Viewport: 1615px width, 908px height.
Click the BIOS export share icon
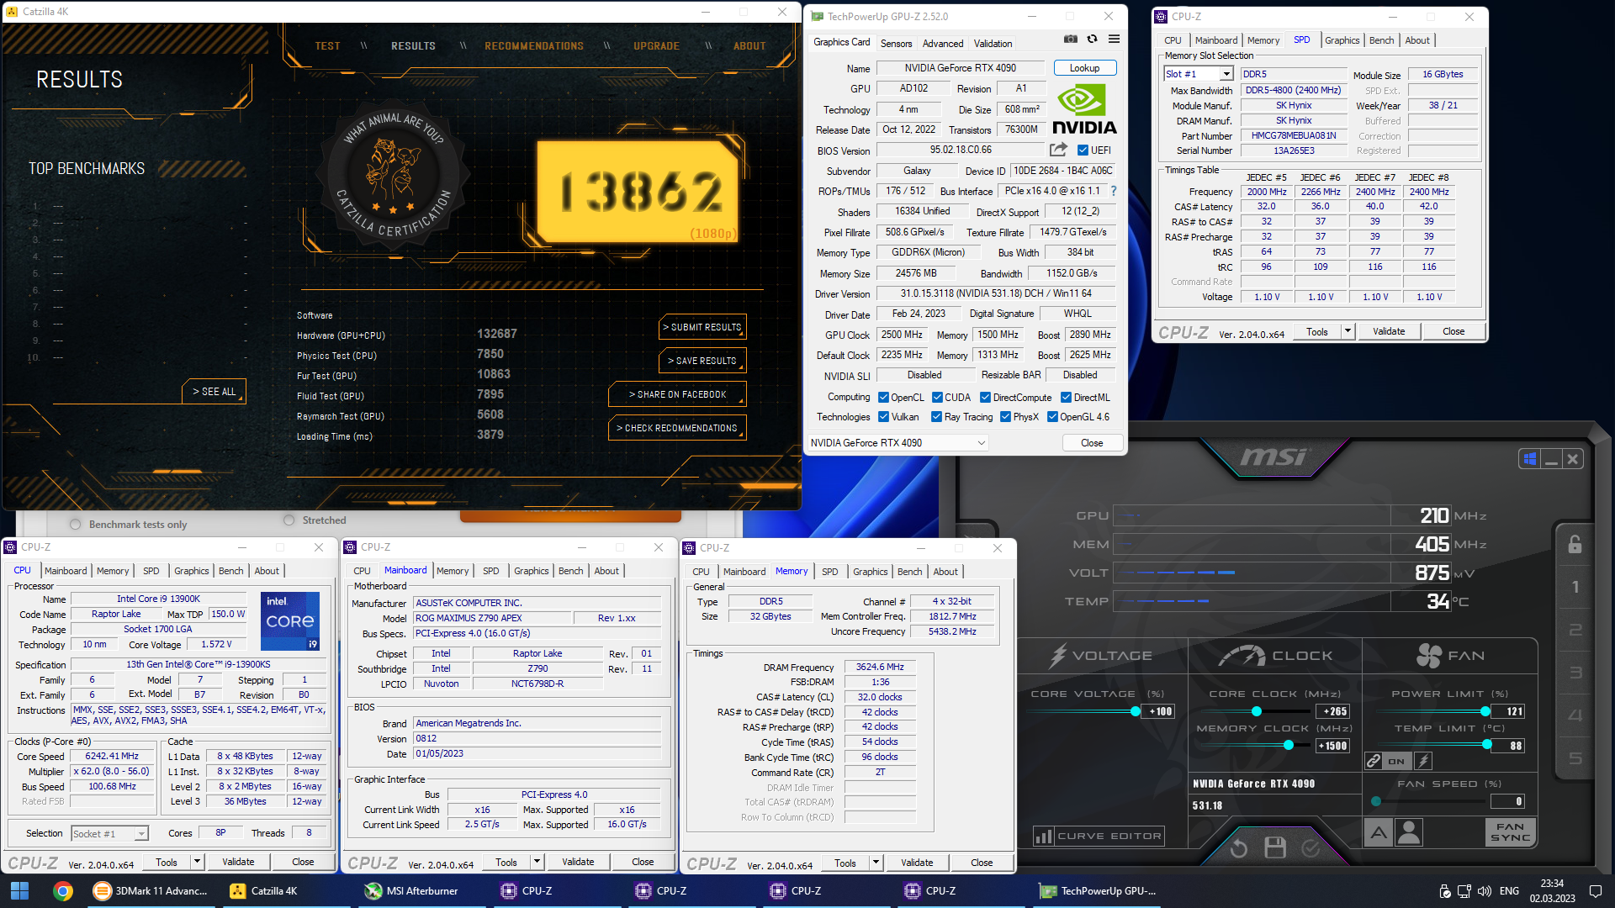click(1058, 150)
